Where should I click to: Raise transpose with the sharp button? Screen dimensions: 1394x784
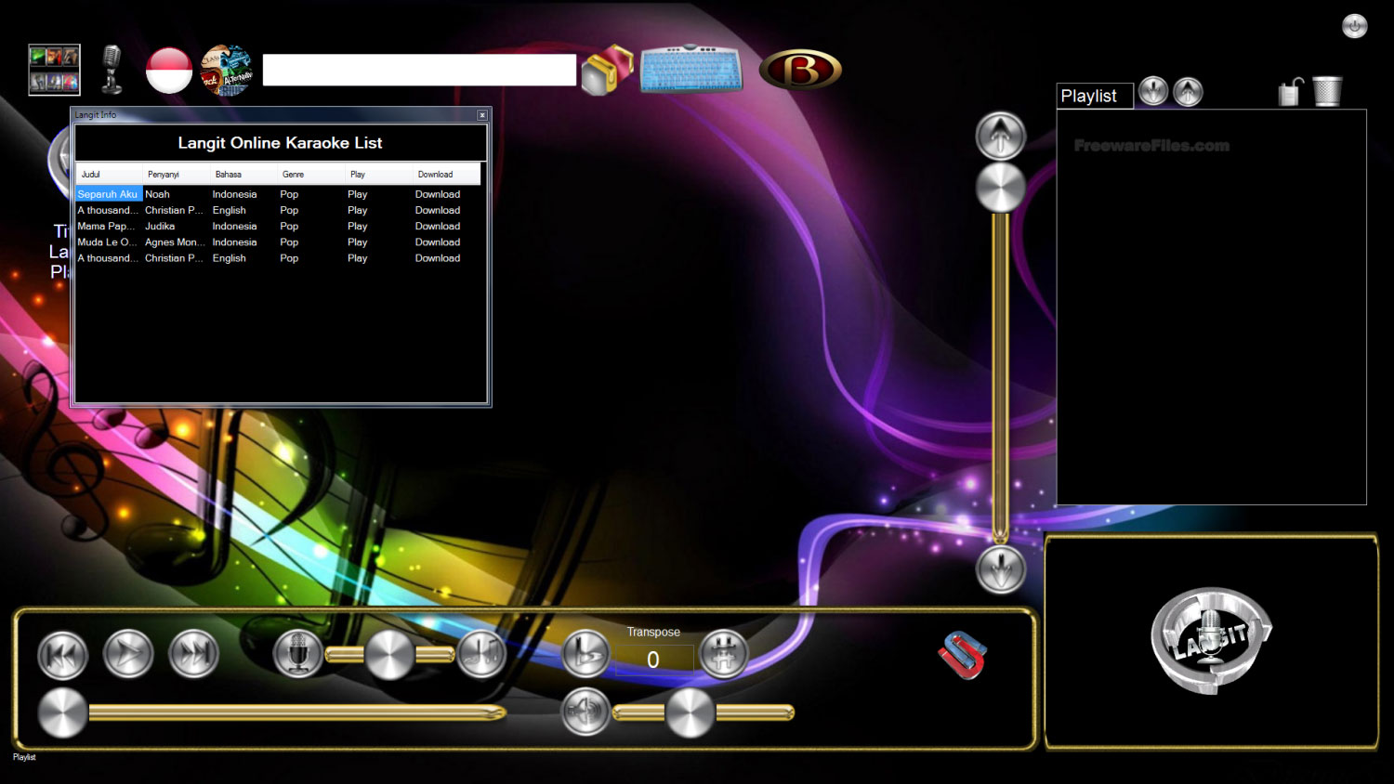click(x=723, y=654)
